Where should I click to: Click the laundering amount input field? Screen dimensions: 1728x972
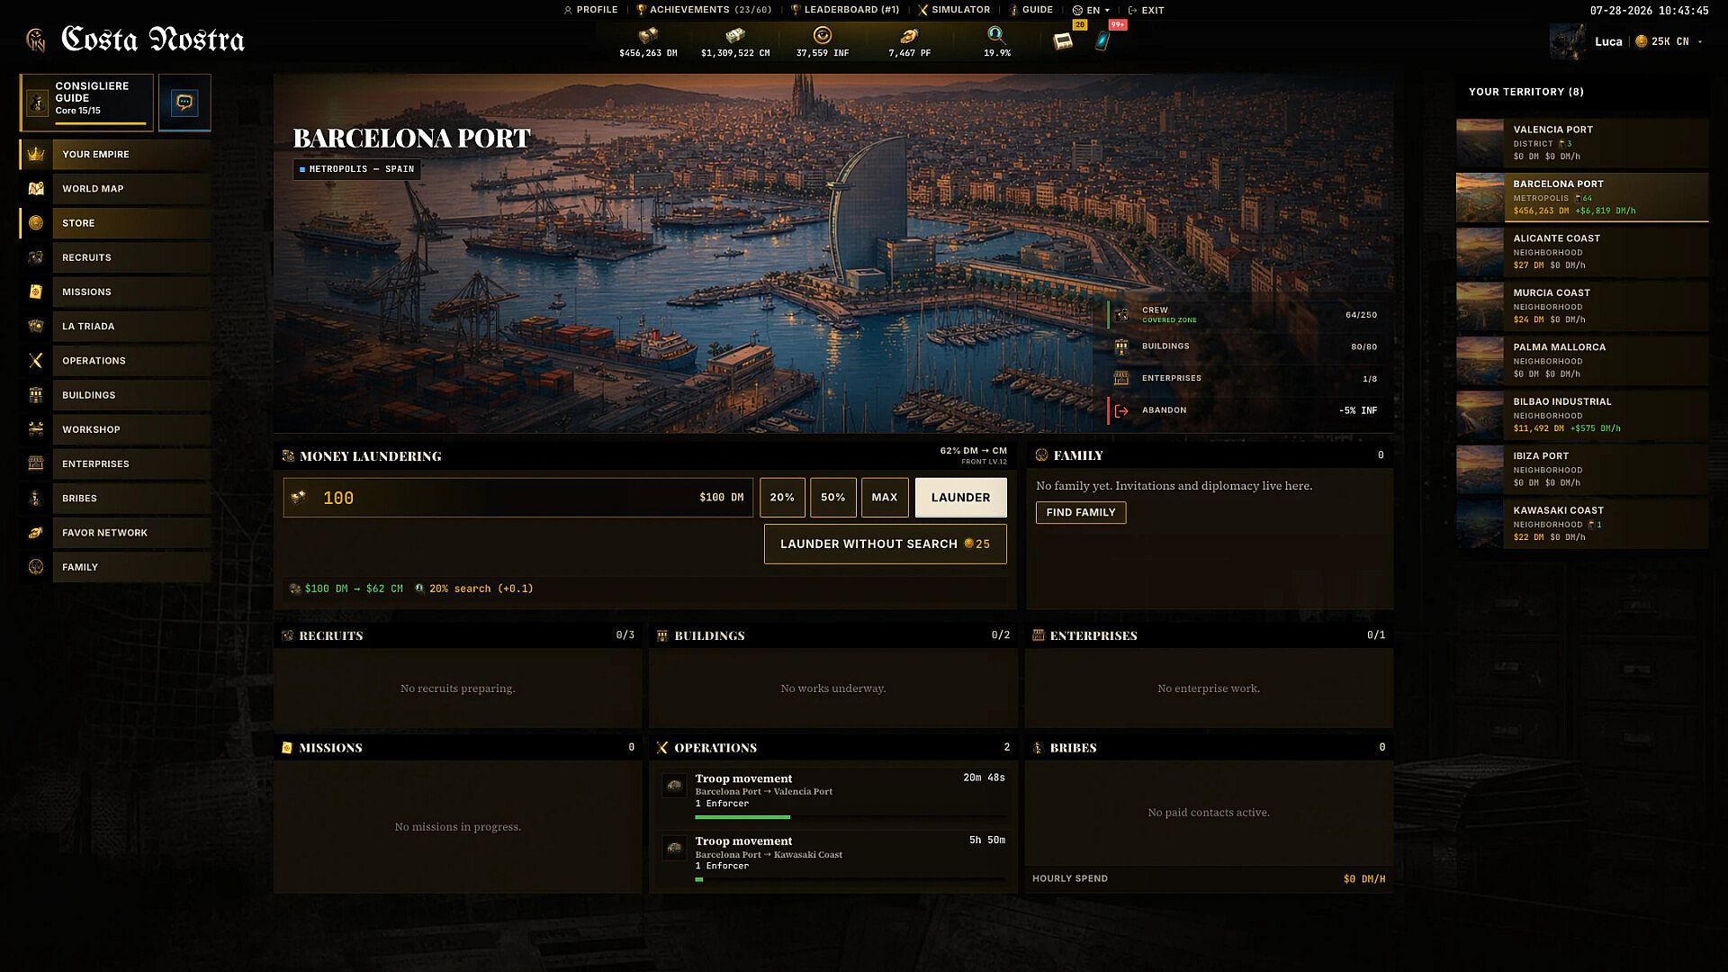(x=517, y=498)
